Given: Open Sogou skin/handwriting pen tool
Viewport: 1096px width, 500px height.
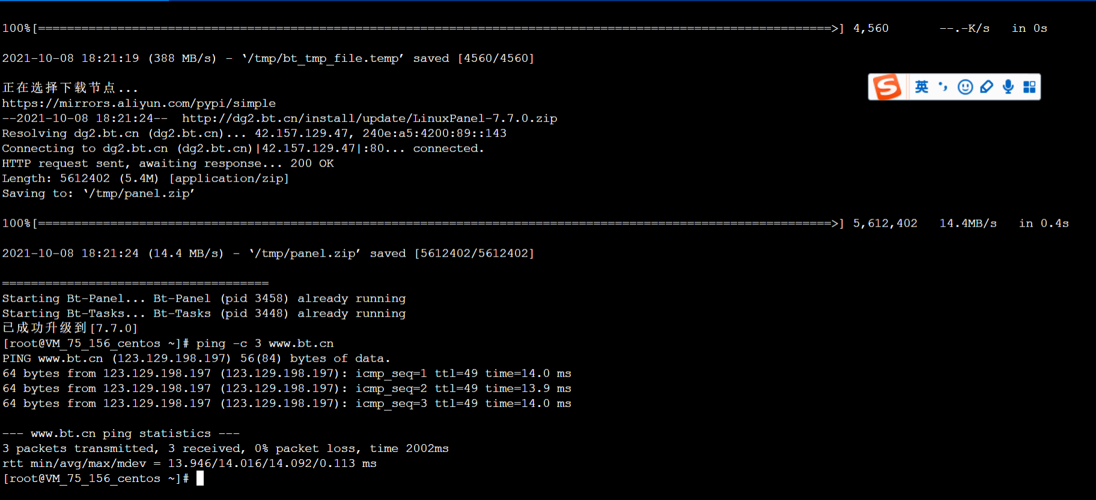Looking at the screenshot, I should click(987, 87).
